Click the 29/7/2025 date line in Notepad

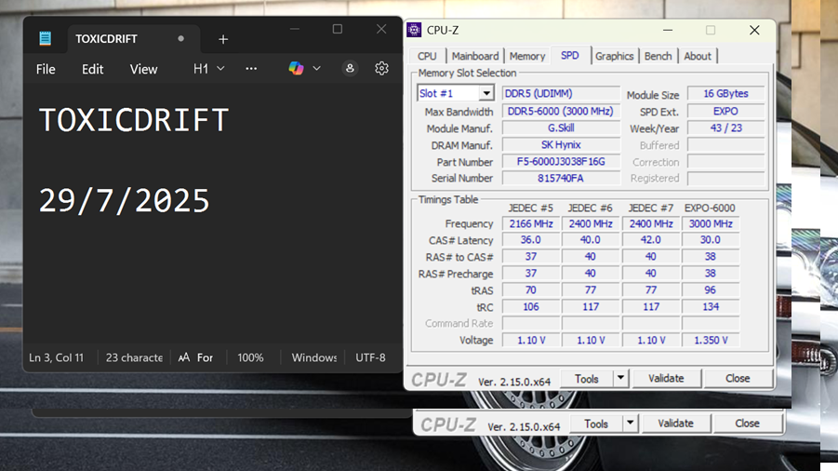point(124,200)
